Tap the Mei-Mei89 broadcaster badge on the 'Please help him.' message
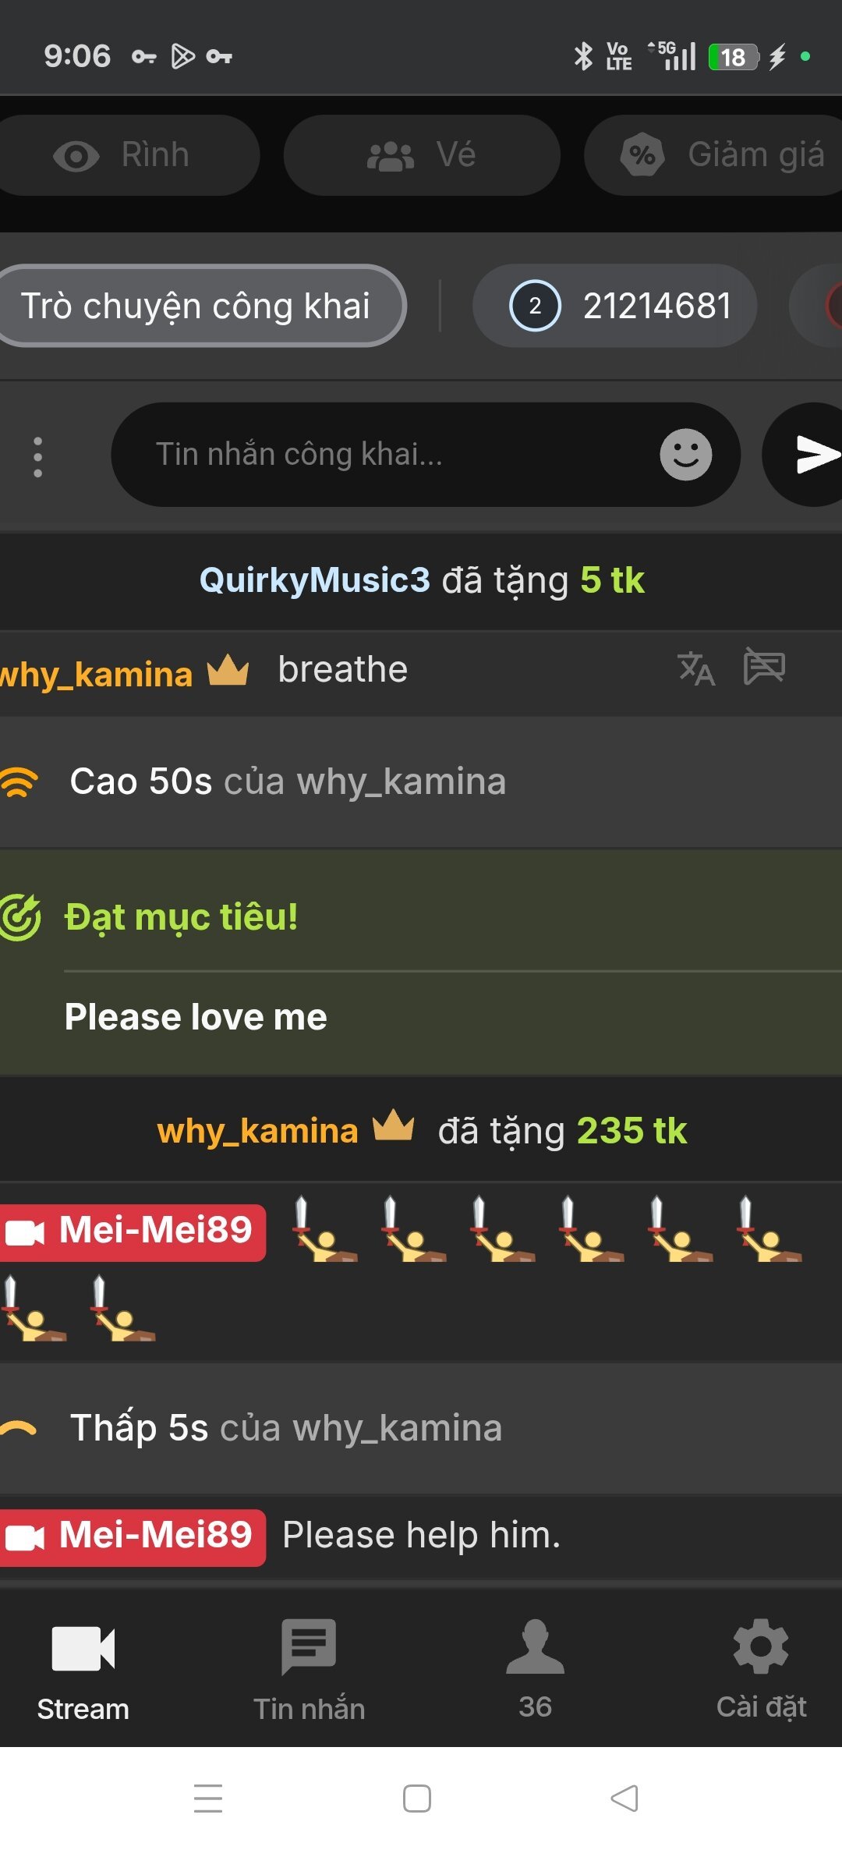Screen dimensions: 842x1850 coord(133,1535)
